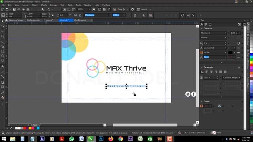Select center paragraph alignment
Viewport: 253px width, 142px height.
[x=211, y=72]
